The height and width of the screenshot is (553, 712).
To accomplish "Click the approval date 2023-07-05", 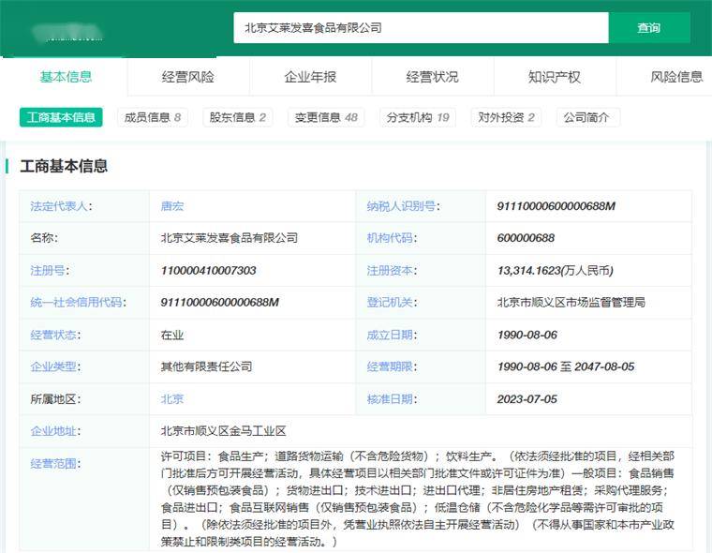I will click(527, 399).
